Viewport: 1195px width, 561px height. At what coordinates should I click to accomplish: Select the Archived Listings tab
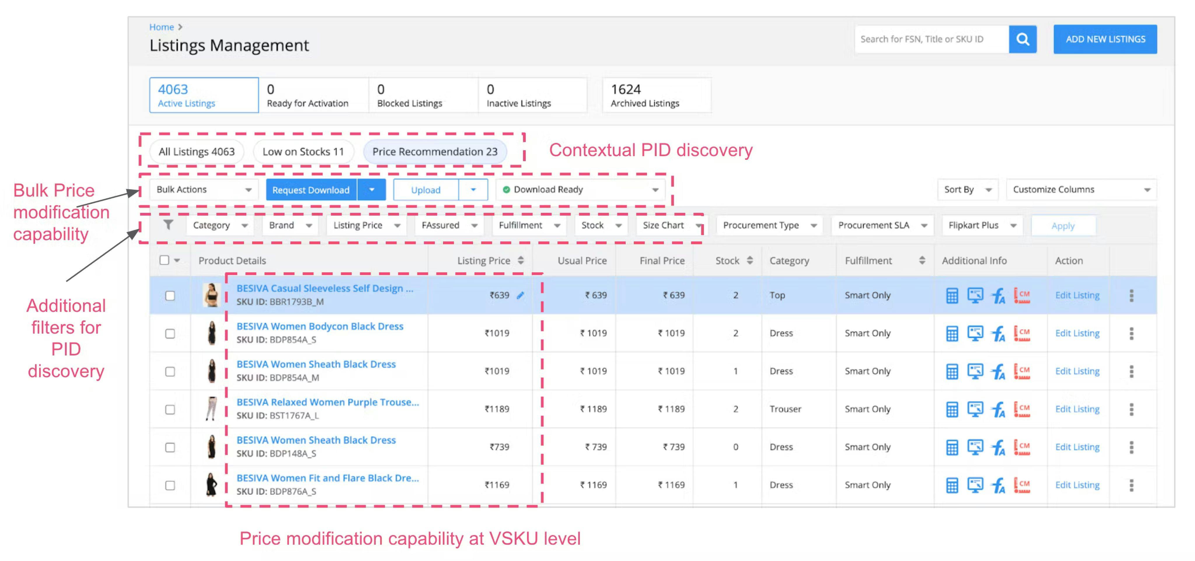[x=657, y=95]
